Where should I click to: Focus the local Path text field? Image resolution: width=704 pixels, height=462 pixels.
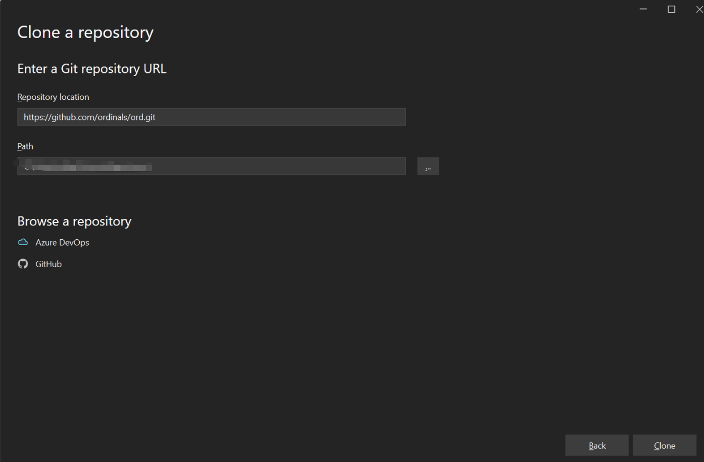click(x=211, y=166)
